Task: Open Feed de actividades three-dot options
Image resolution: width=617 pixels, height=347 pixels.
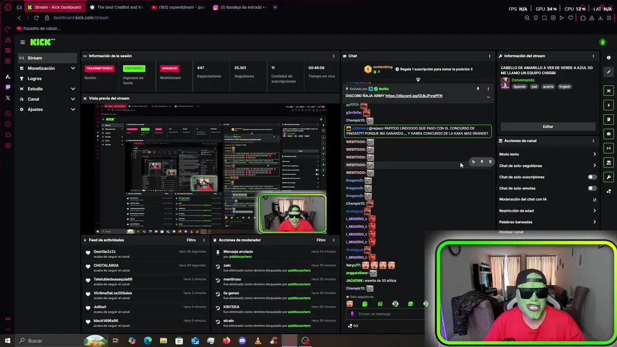Action: (x=204, y=240)
